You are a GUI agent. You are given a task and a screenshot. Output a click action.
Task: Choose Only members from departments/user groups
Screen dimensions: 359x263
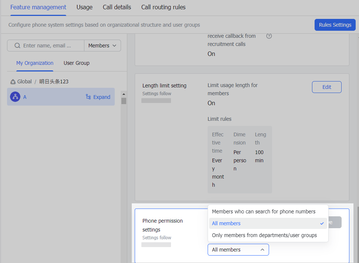[264, 235]
